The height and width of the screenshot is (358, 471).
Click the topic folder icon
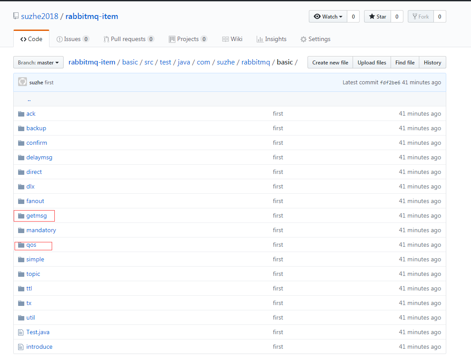(21, 274)
